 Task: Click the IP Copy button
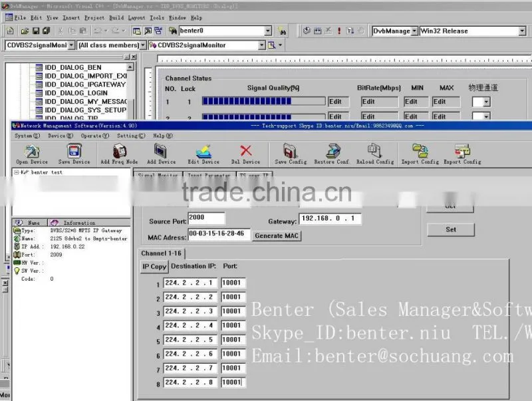coord(154,267)
